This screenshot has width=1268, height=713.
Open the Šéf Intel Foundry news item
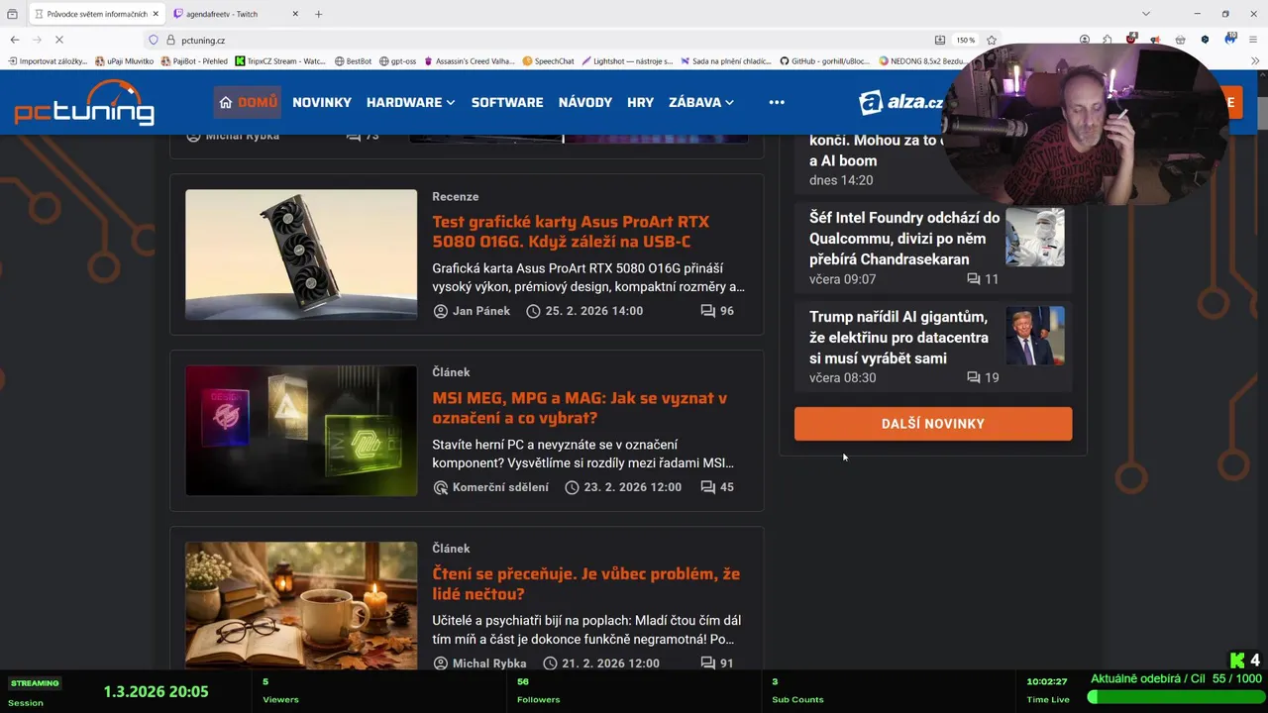point(904,239)
